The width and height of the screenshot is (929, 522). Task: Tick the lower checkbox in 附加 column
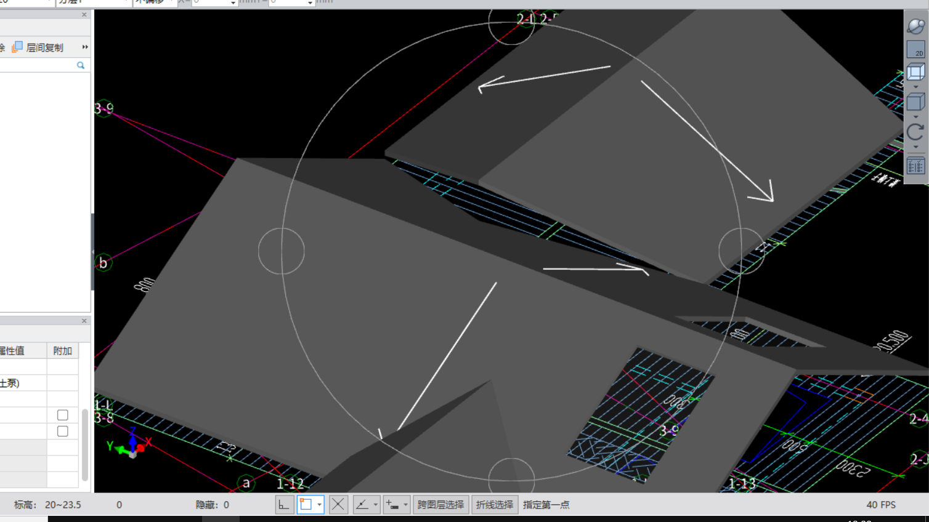(62, 431)
